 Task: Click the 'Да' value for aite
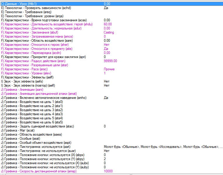coord(106,49)
